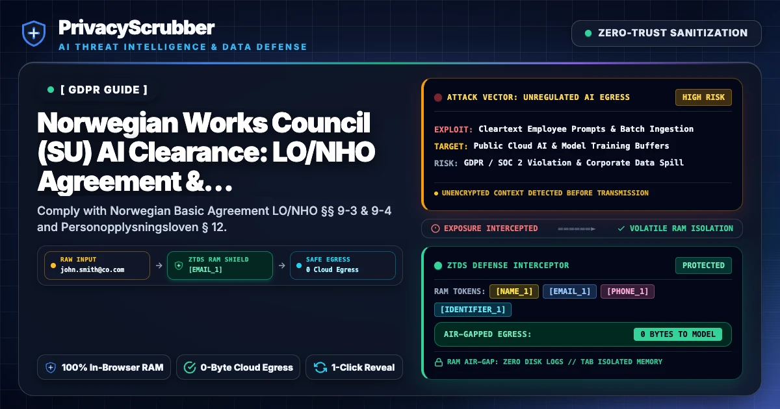Click the Norwegian Works Council headline
The height and width of the screenshot is (409, 780).
[206, 153]
